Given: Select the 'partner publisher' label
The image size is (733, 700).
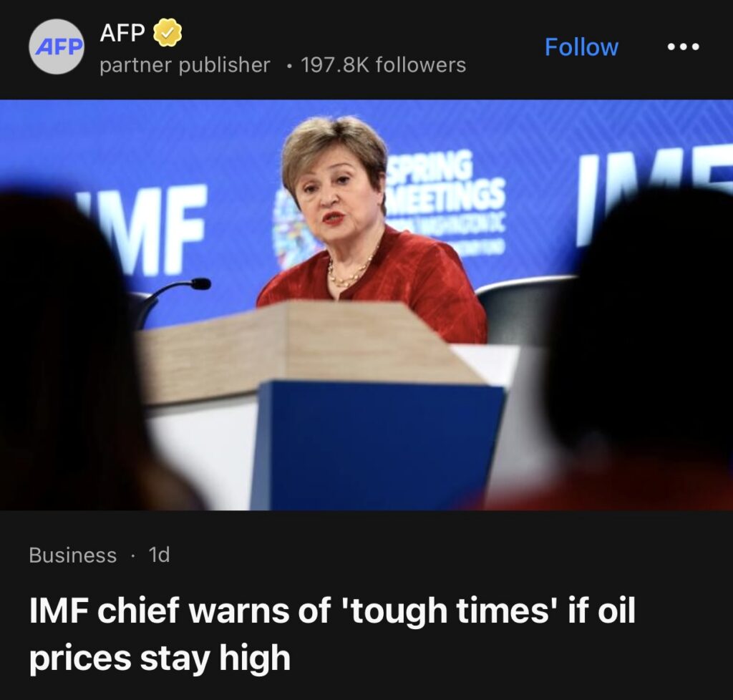Looking at the screenshot, I should [185, 65].
